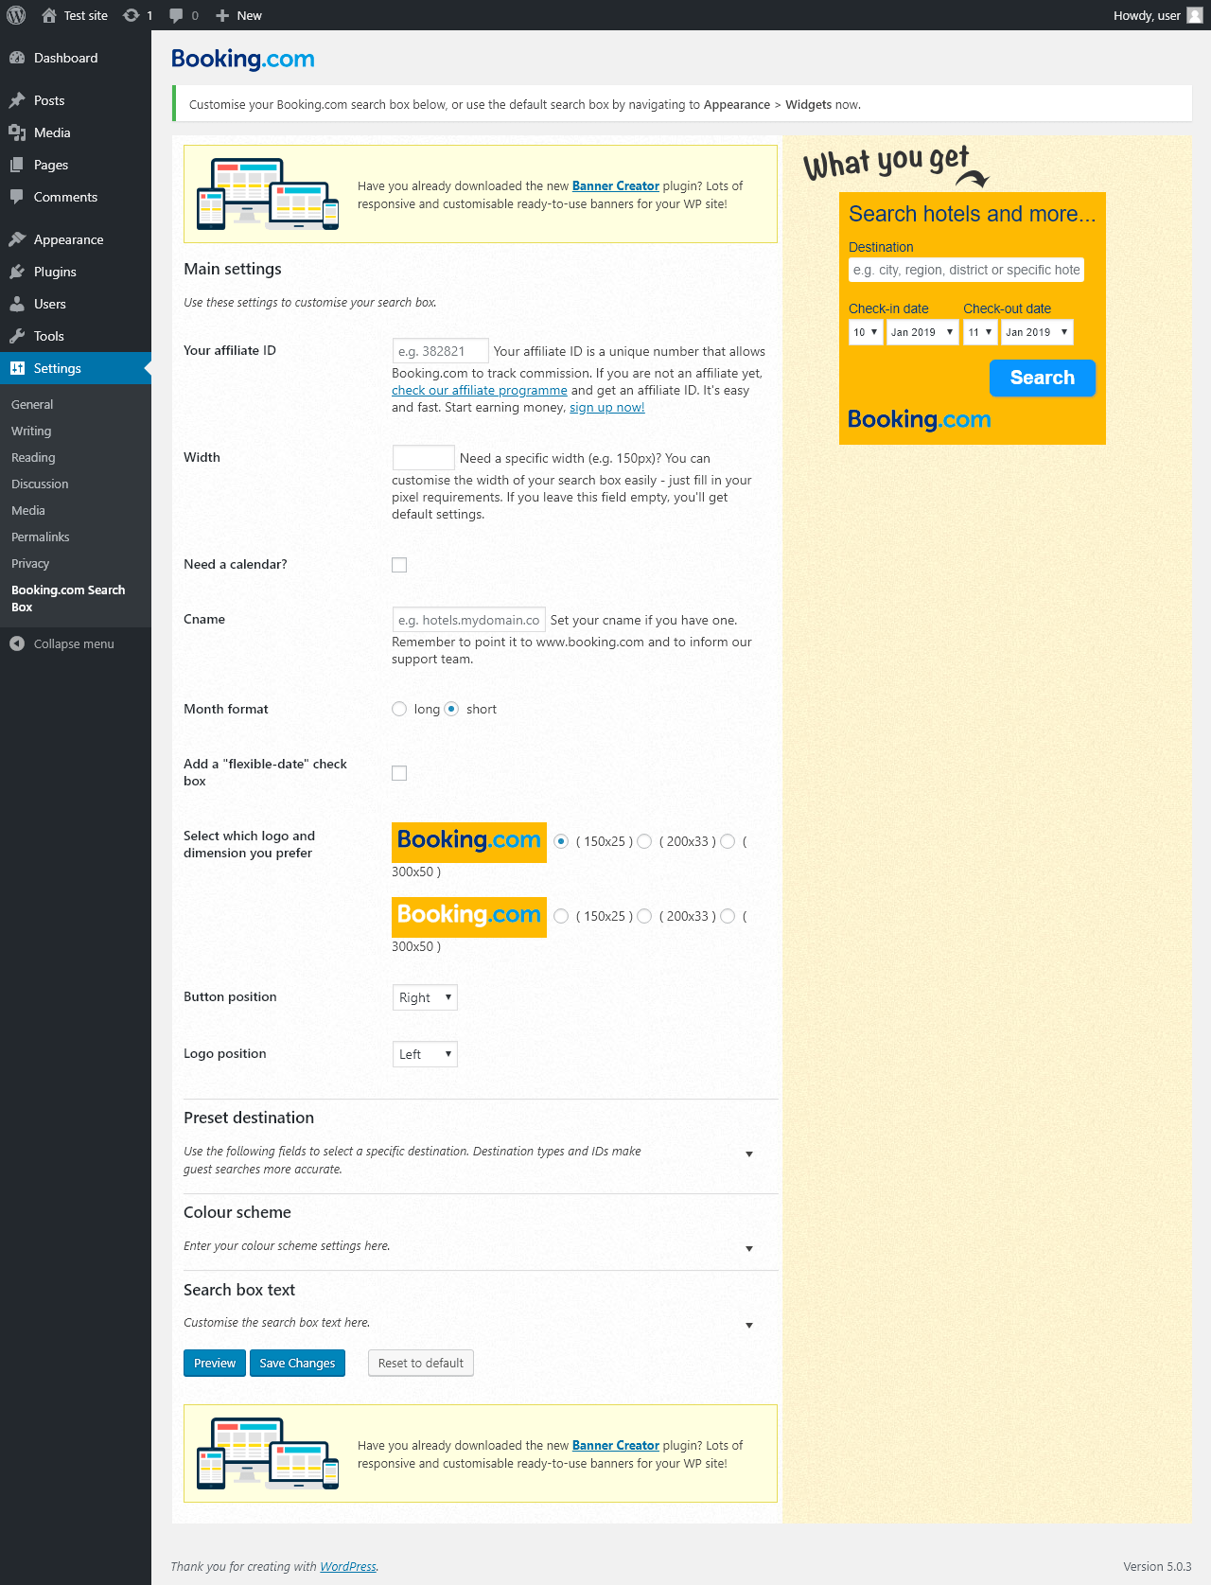Open check-out day dropdown
This screenshot has height=1585, width=1211.
[980, 332]
